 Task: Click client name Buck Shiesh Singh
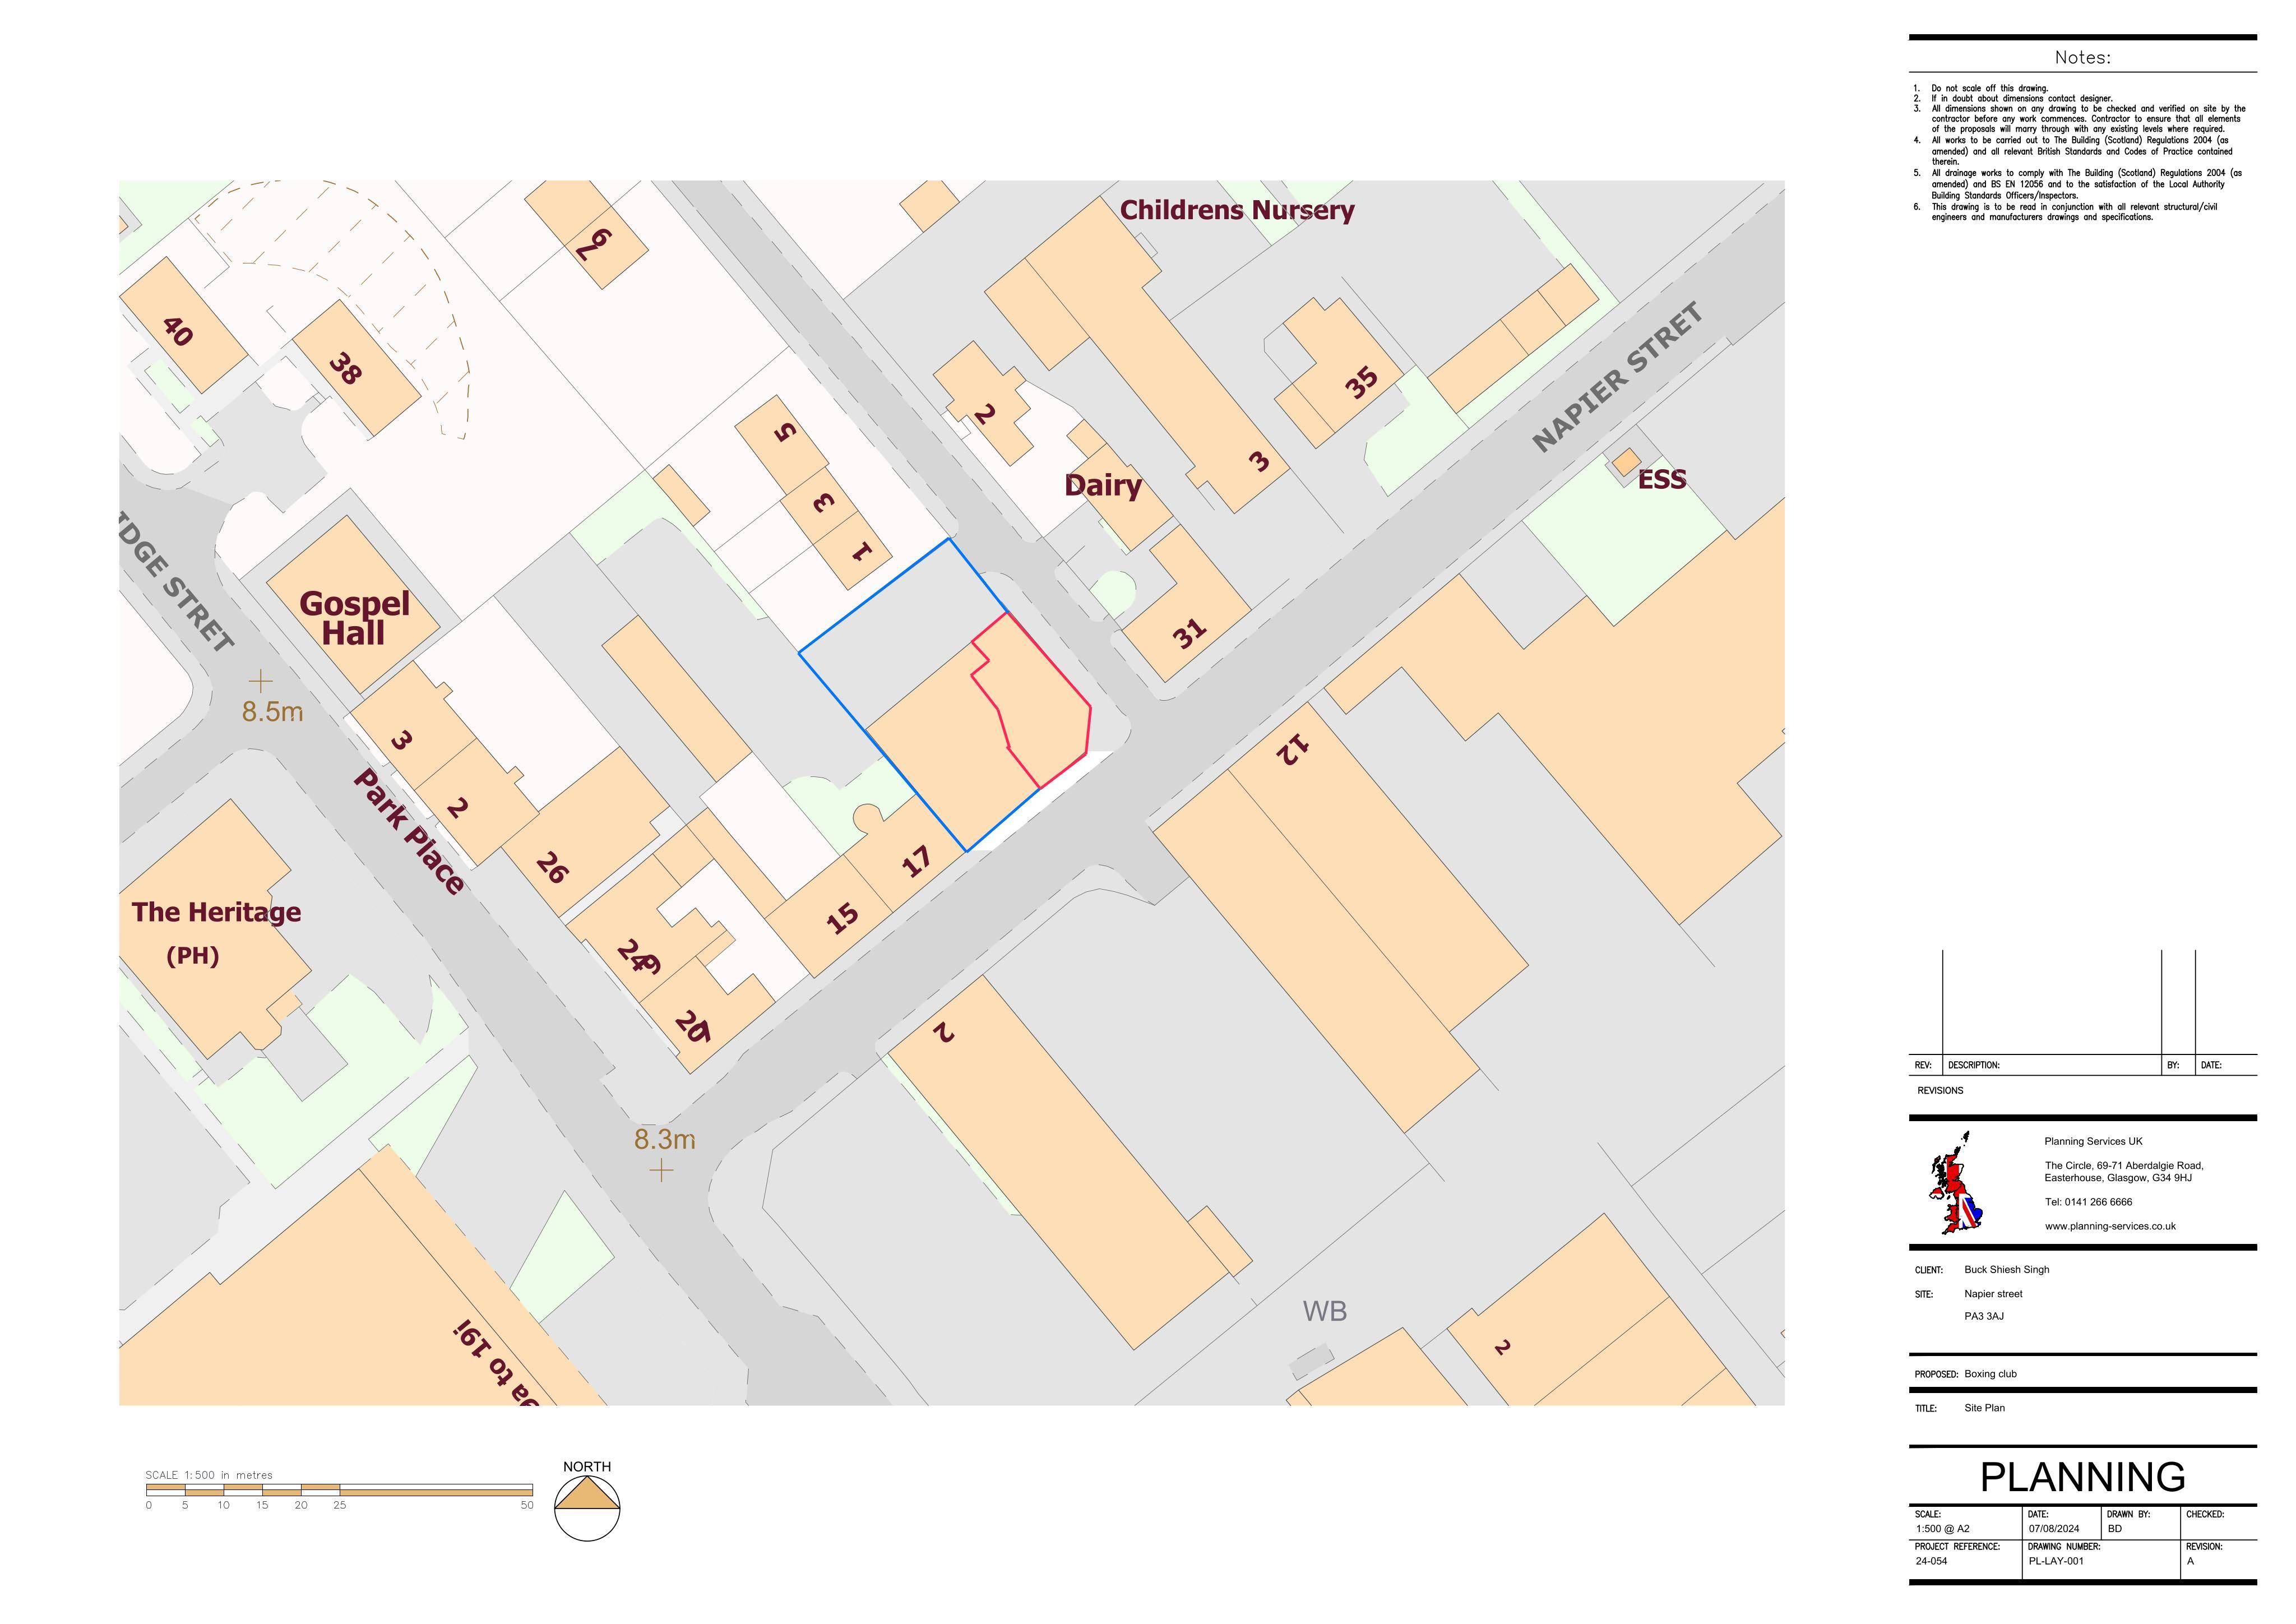coord(2006,1270)
